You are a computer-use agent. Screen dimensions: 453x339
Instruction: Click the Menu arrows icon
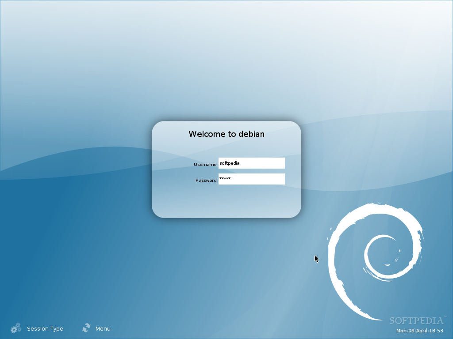click(86, 328)
